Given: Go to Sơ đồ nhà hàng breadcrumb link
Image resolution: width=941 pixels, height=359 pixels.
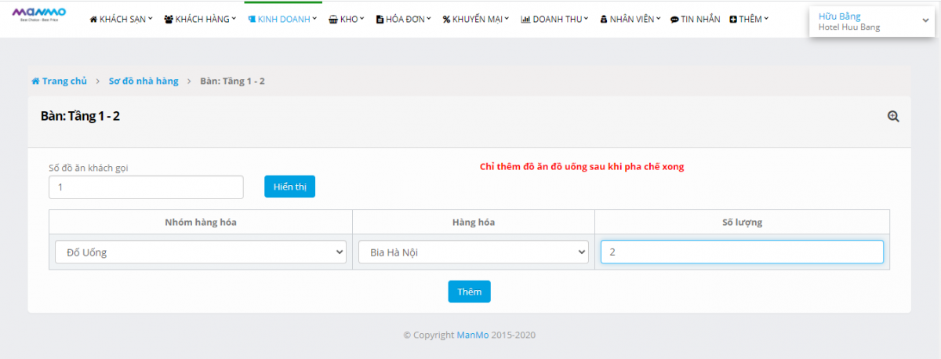Looking at the screenshot, I should click(x=144, y=81).
